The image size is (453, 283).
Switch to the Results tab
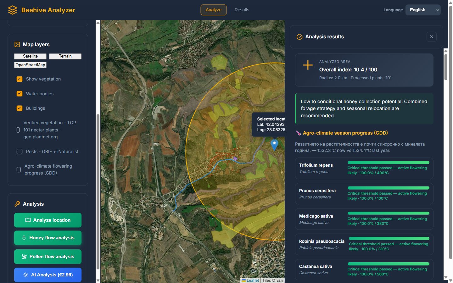(x=242, y=10)
